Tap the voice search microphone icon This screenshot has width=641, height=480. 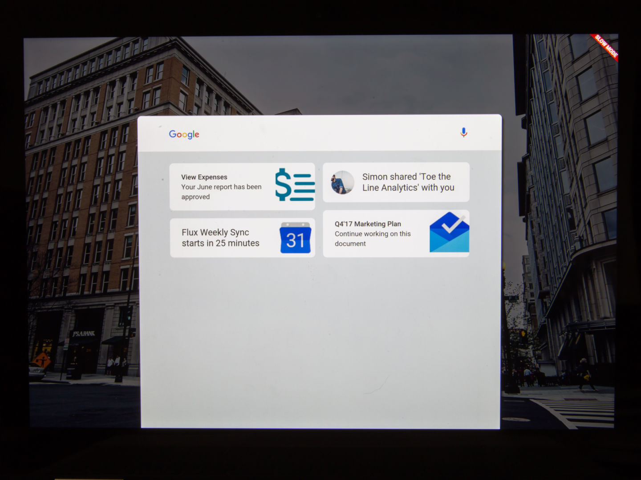[x=463, y=132]
